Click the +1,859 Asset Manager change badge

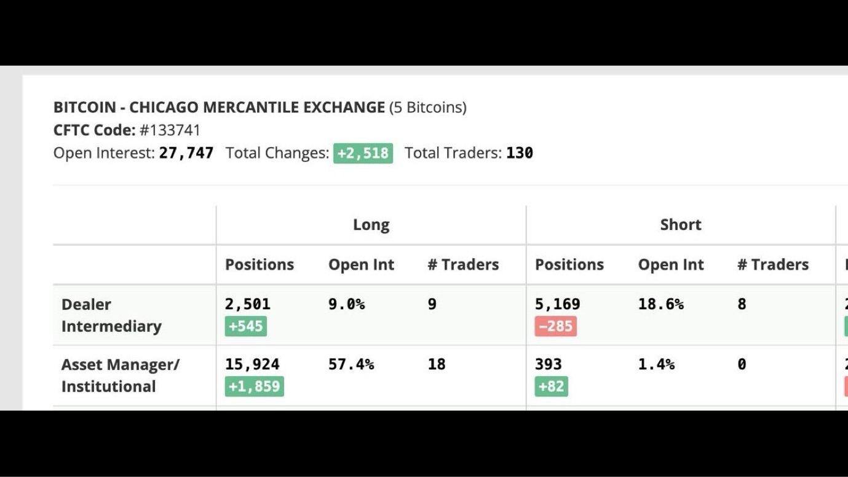pos(254,387)
